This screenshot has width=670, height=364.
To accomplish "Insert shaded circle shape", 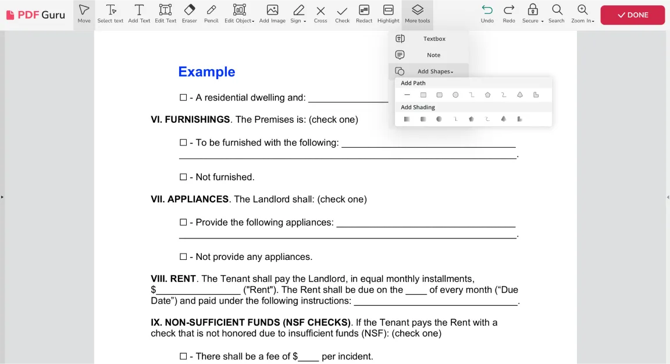I will coord(439,119).
